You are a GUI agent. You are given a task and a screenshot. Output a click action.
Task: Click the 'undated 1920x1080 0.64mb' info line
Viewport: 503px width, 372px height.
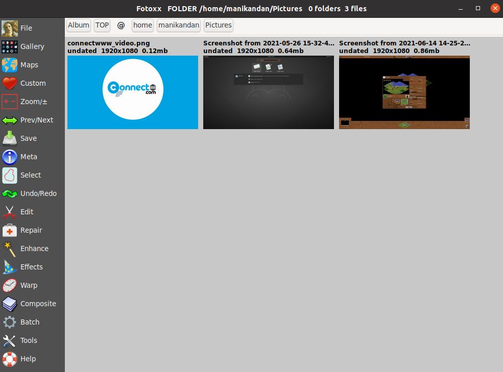click(x=253, y=51)
